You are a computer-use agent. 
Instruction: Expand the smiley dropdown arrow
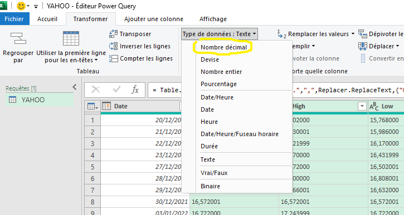coord(28,6)
